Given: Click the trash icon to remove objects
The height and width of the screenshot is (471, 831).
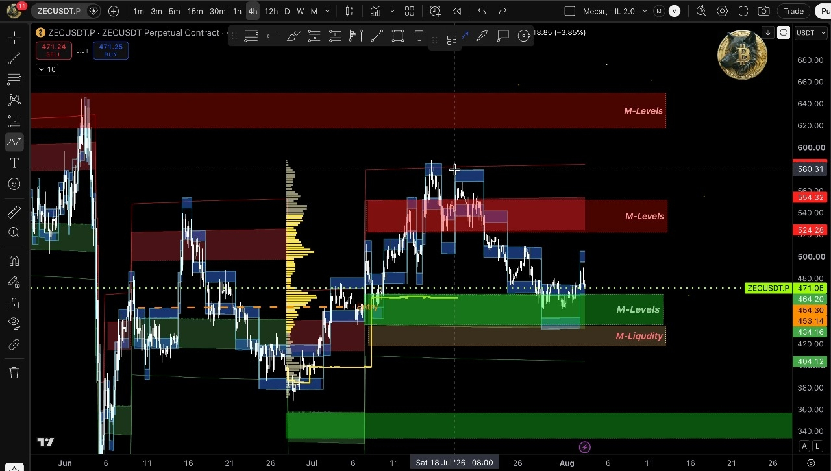Looking at the screenshot, I should click(14, 372).
